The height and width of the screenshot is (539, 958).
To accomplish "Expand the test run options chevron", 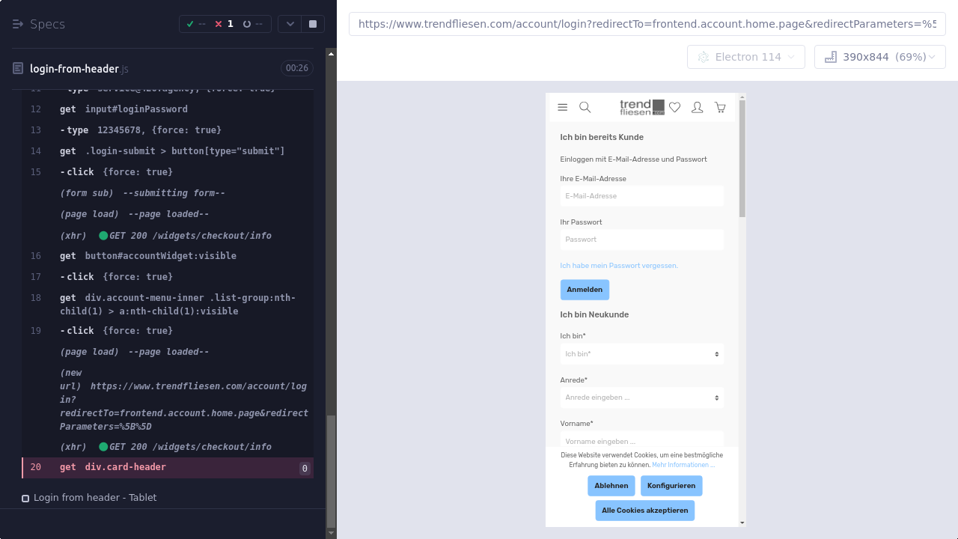I will click(290, 24).
